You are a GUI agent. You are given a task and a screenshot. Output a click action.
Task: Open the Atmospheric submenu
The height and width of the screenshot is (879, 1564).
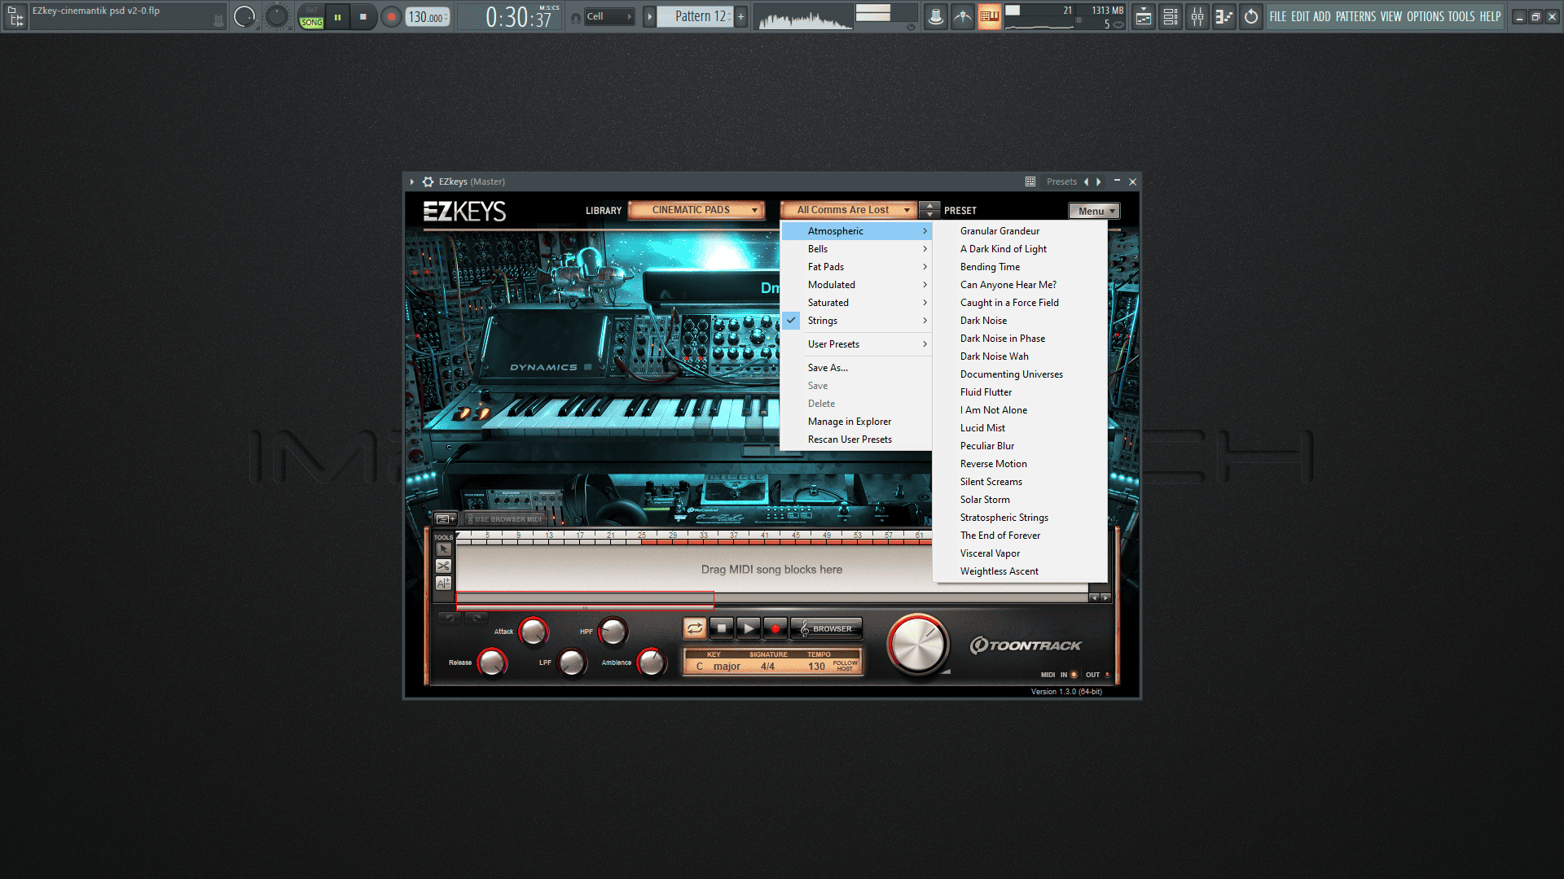click(856, 231)
